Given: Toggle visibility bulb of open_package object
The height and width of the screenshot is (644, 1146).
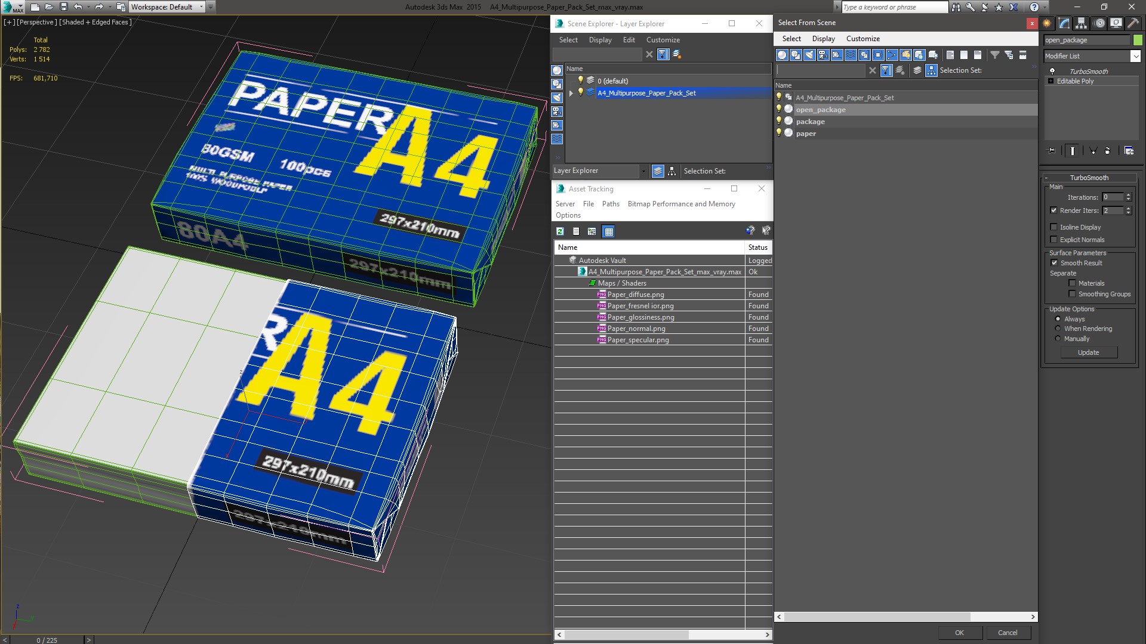Looking at the screenshot, I should (779, 109).
